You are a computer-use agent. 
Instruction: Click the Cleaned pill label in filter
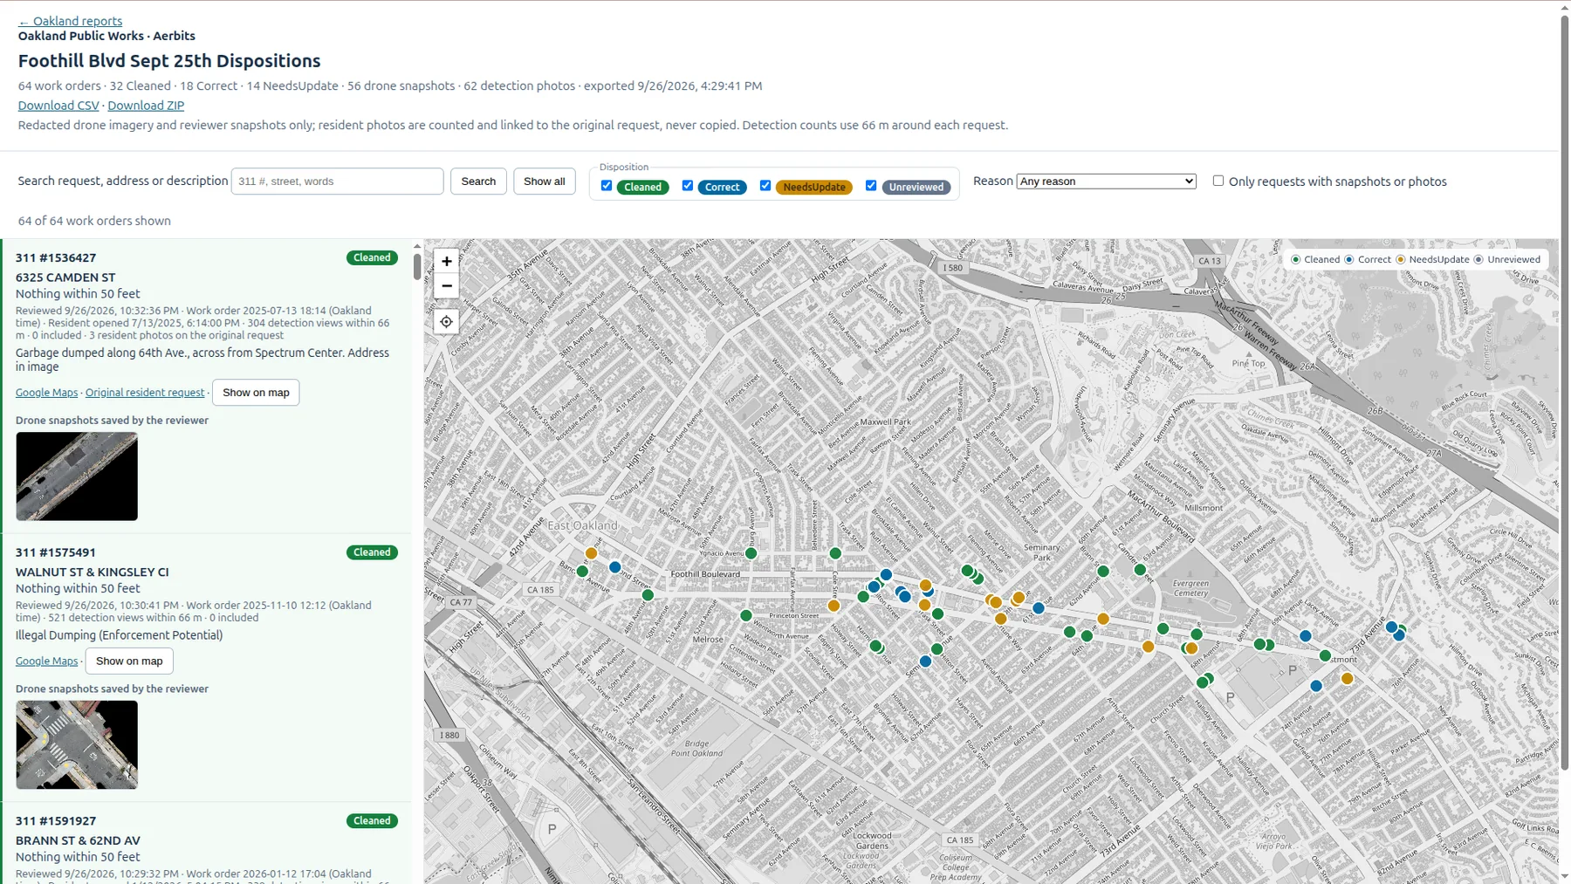point(643,187)
